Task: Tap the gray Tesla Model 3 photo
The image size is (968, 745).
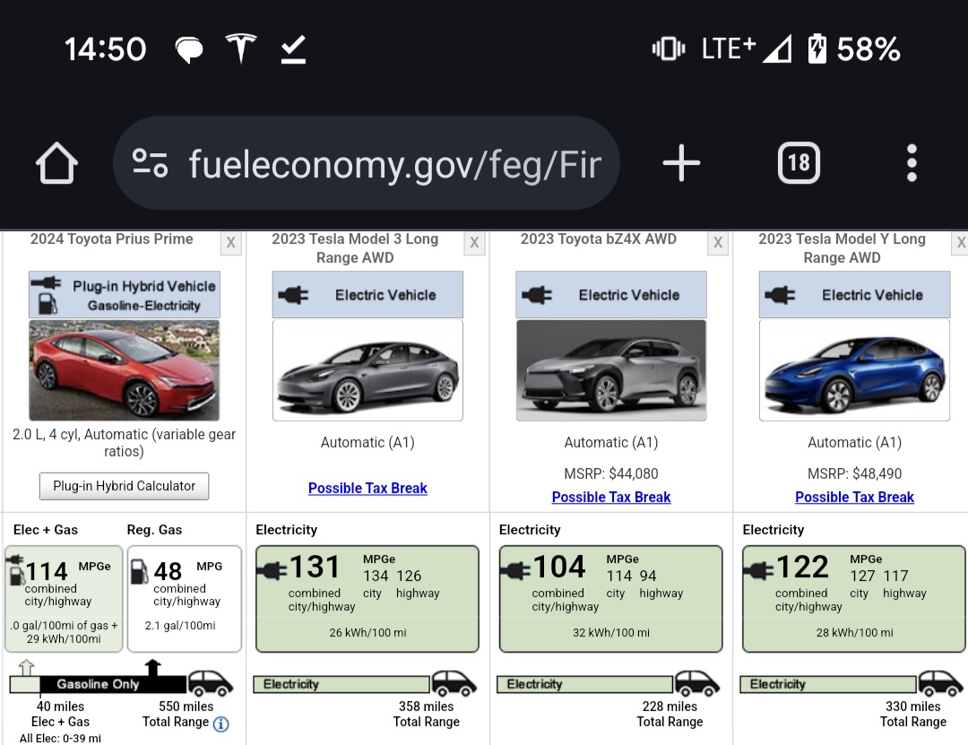Action: coord(367,370)
